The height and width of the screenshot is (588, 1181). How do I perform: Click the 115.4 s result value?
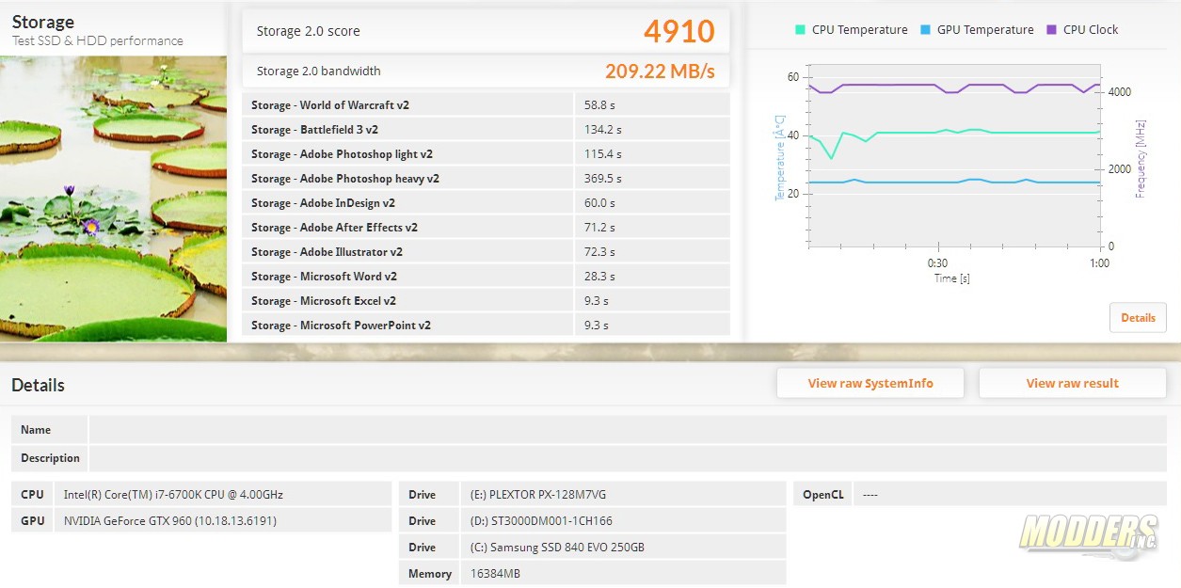point(602,154)
